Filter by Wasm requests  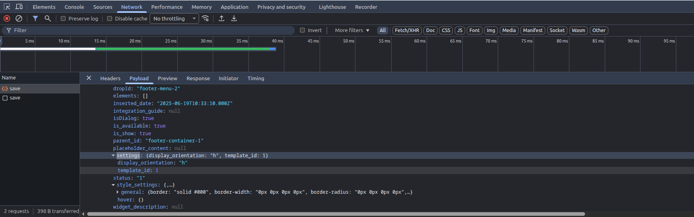click(x=579, y=30)
